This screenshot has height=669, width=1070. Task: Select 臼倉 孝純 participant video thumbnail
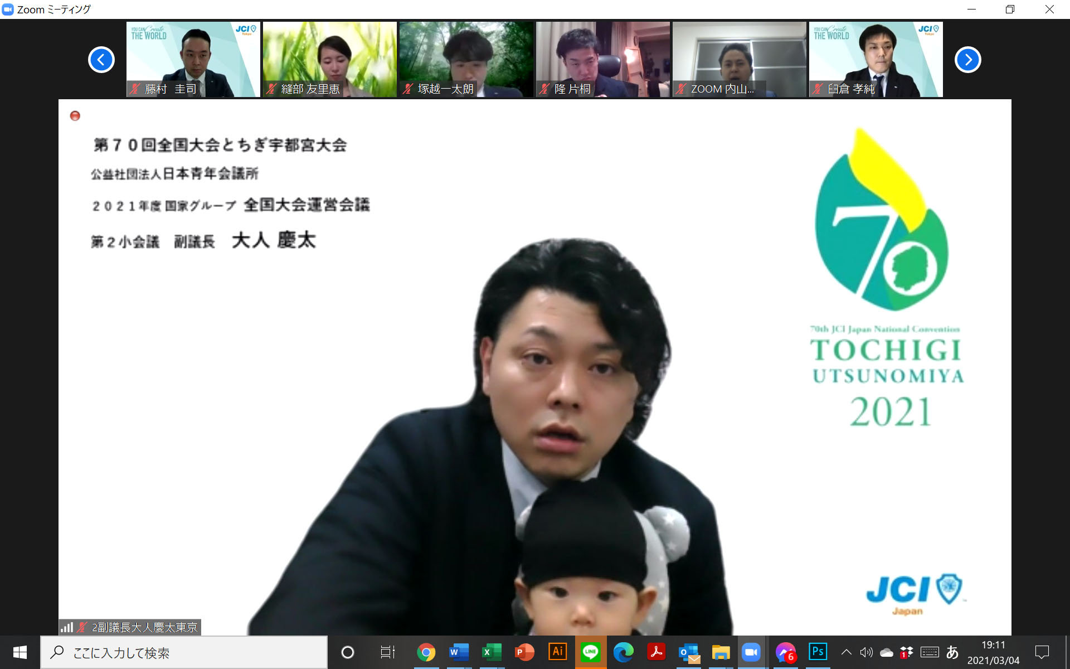pos(876,59)
